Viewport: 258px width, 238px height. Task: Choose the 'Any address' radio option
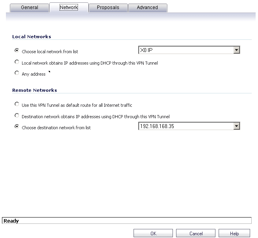pos(17,73)
